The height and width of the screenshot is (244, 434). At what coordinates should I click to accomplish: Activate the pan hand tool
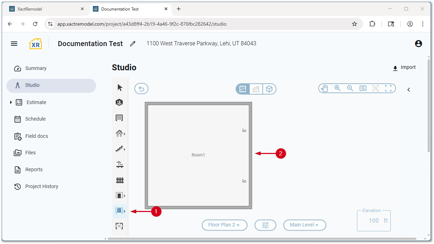325,89
